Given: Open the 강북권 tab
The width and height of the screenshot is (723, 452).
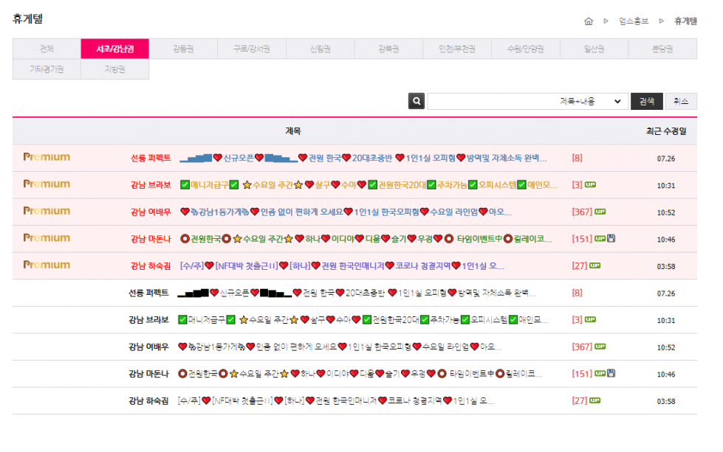Looking at the screenshot, I should [388, 49].
